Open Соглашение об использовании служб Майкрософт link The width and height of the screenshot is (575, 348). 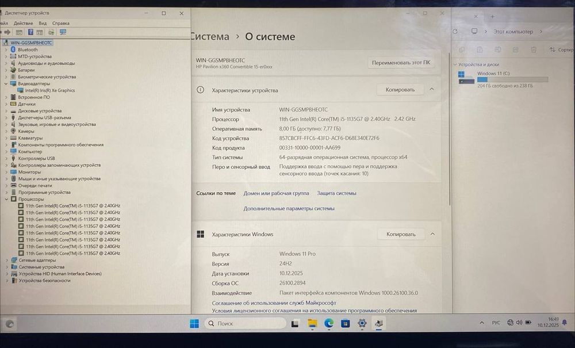pos(274,303)
